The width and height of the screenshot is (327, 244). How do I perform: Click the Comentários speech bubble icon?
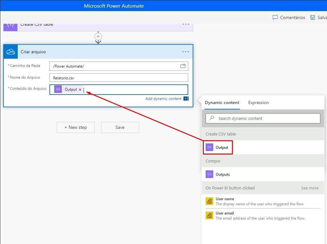(275, 17)
